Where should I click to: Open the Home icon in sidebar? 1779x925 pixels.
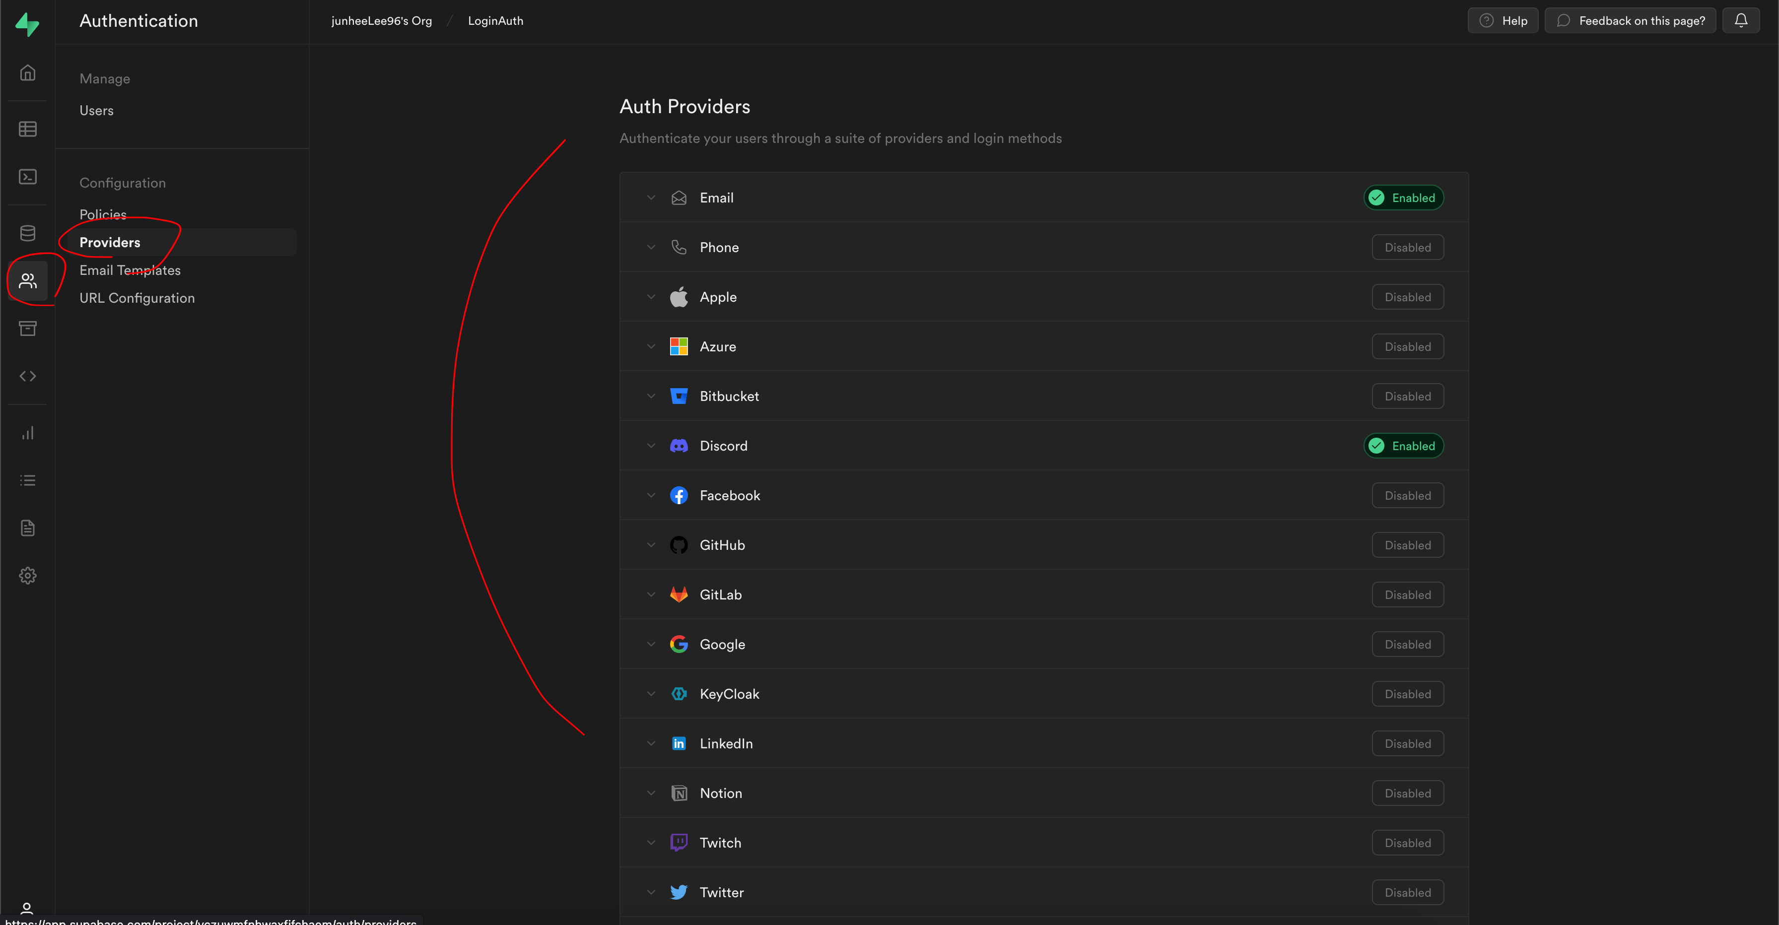28,72
